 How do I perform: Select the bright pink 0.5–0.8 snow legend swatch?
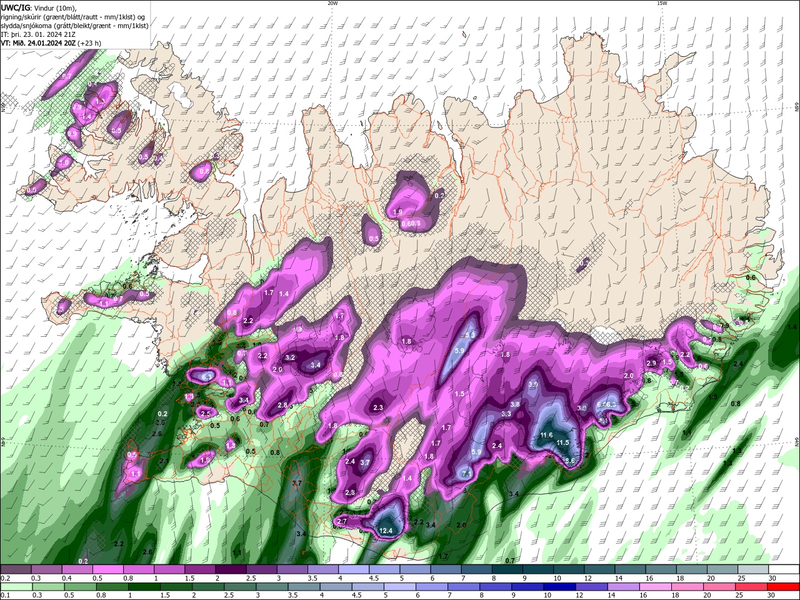point(107,569)
